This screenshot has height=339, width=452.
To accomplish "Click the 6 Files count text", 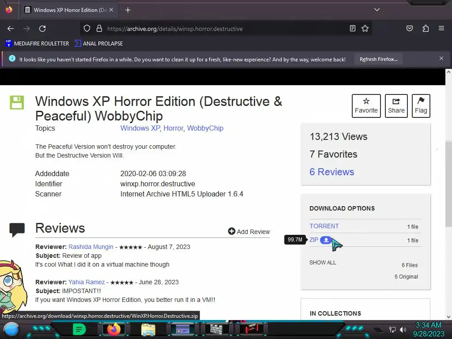I will 410,265.
